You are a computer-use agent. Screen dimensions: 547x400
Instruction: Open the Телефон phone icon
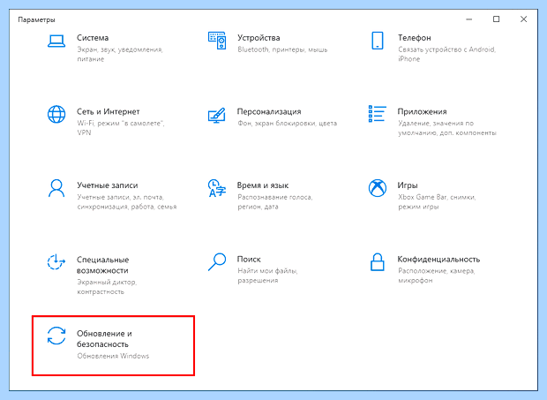pos(378,41)
